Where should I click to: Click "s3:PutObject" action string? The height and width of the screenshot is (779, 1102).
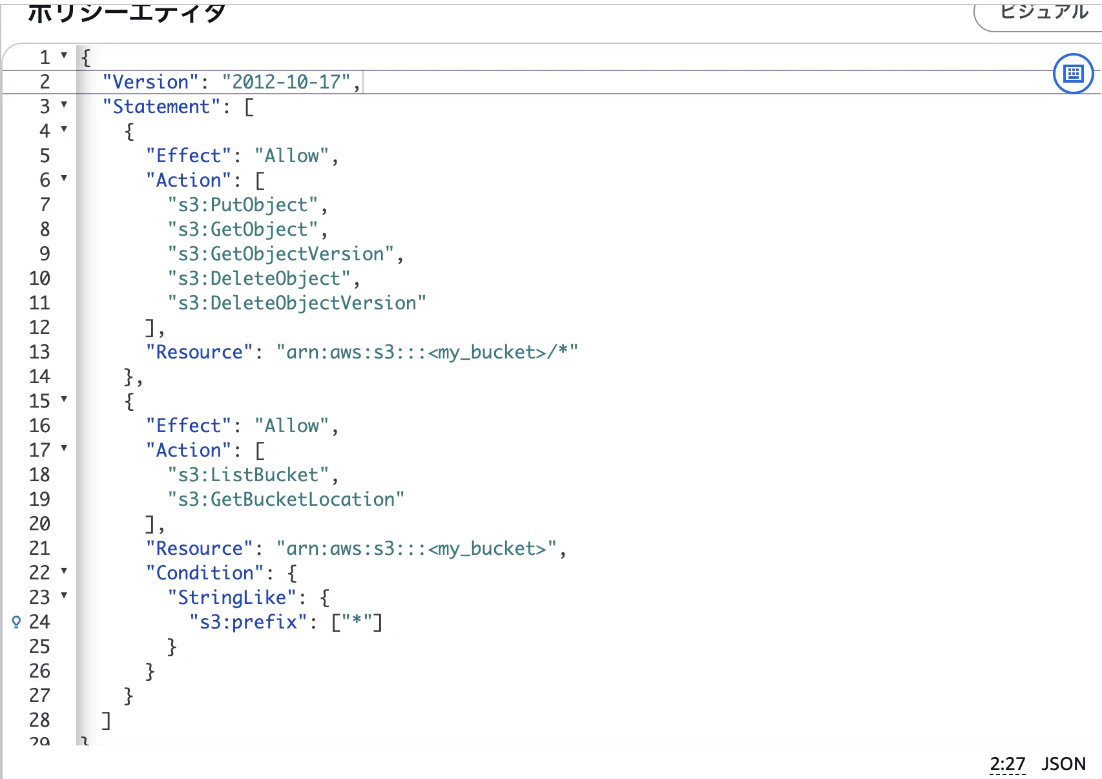[x=243, y=205]
